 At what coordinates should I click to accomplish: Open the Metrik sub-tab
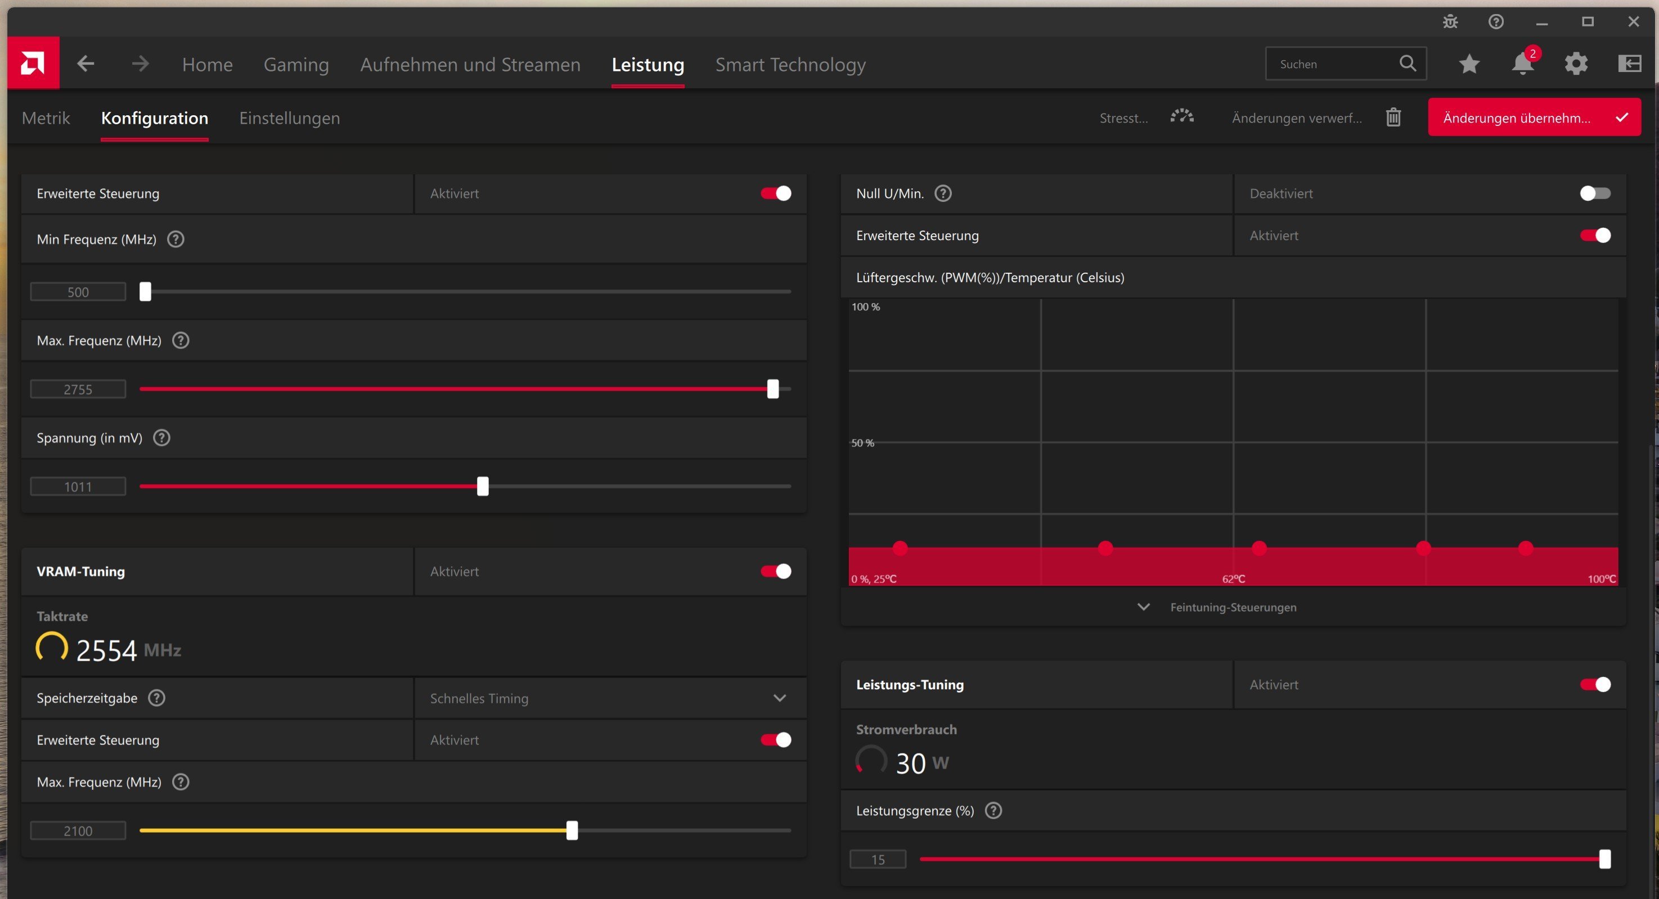pos(46,118)
